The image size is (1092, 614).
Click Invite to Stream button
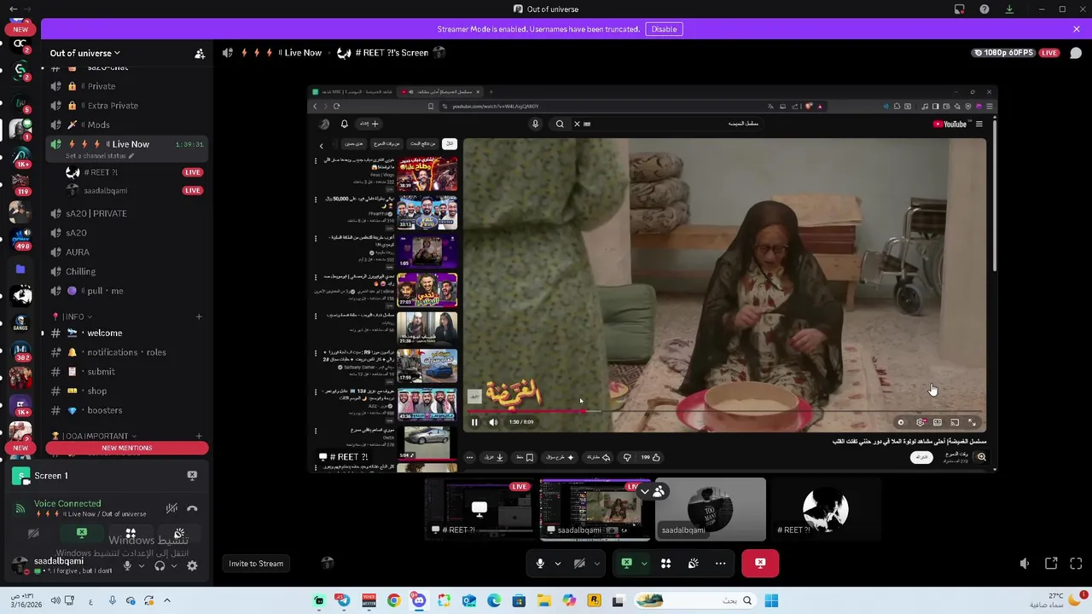coord(256,564)
